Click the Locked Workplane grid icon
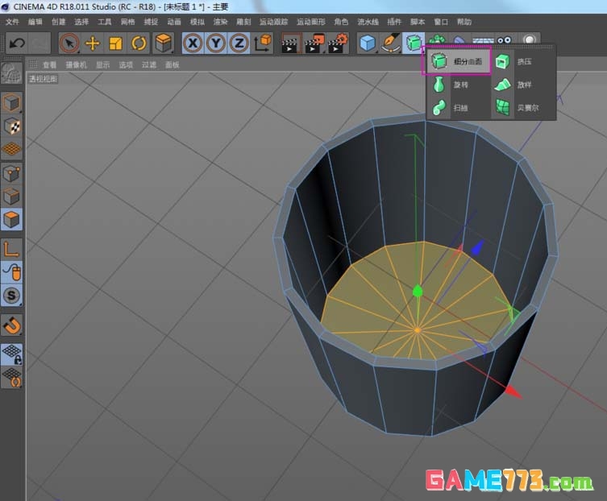 click(11, 354)
